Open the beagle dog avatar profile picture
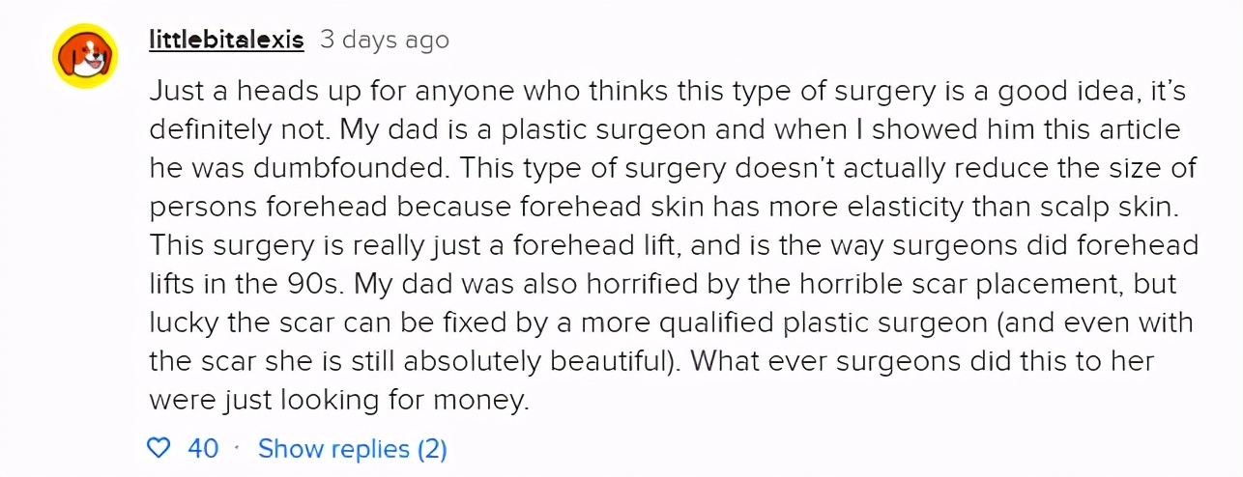Viewport: 1243px width, 477px height. pos(86,56)
